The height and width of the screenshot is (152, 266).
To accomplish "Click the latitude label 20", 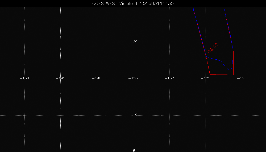I will 135,42.
